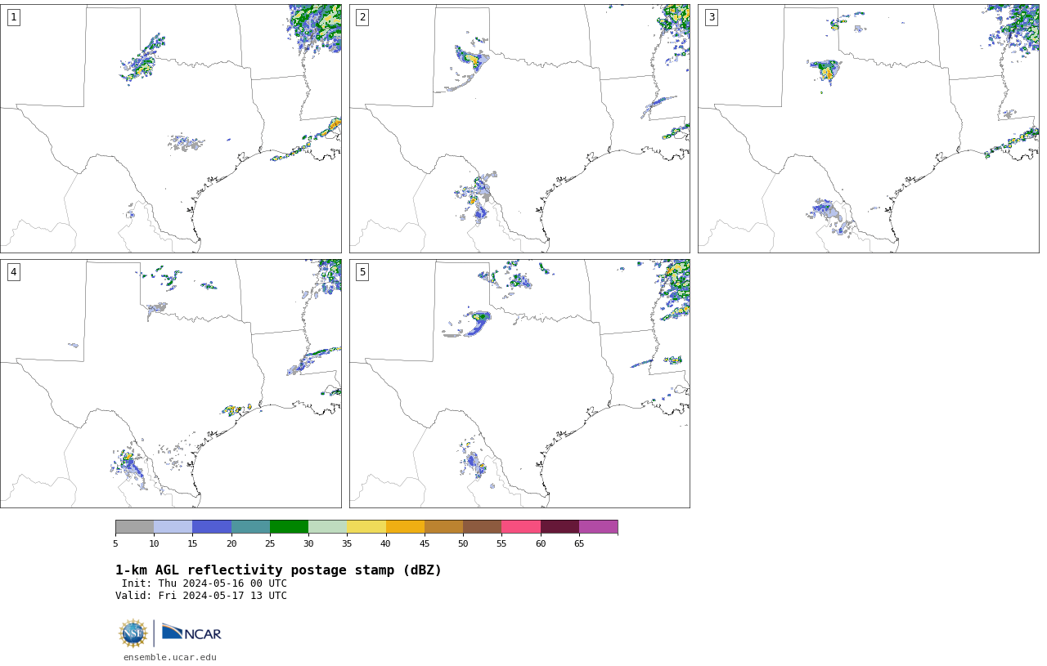Viewport: 1047px width, 666px height.
Task: Click the NCAR logo
Action: 191,633
